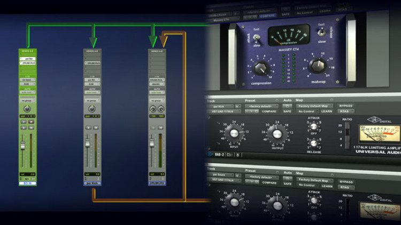Flip the Massey CT4 attack toggle switch
This screenshot has height=225, width=401.
[256, 39]
